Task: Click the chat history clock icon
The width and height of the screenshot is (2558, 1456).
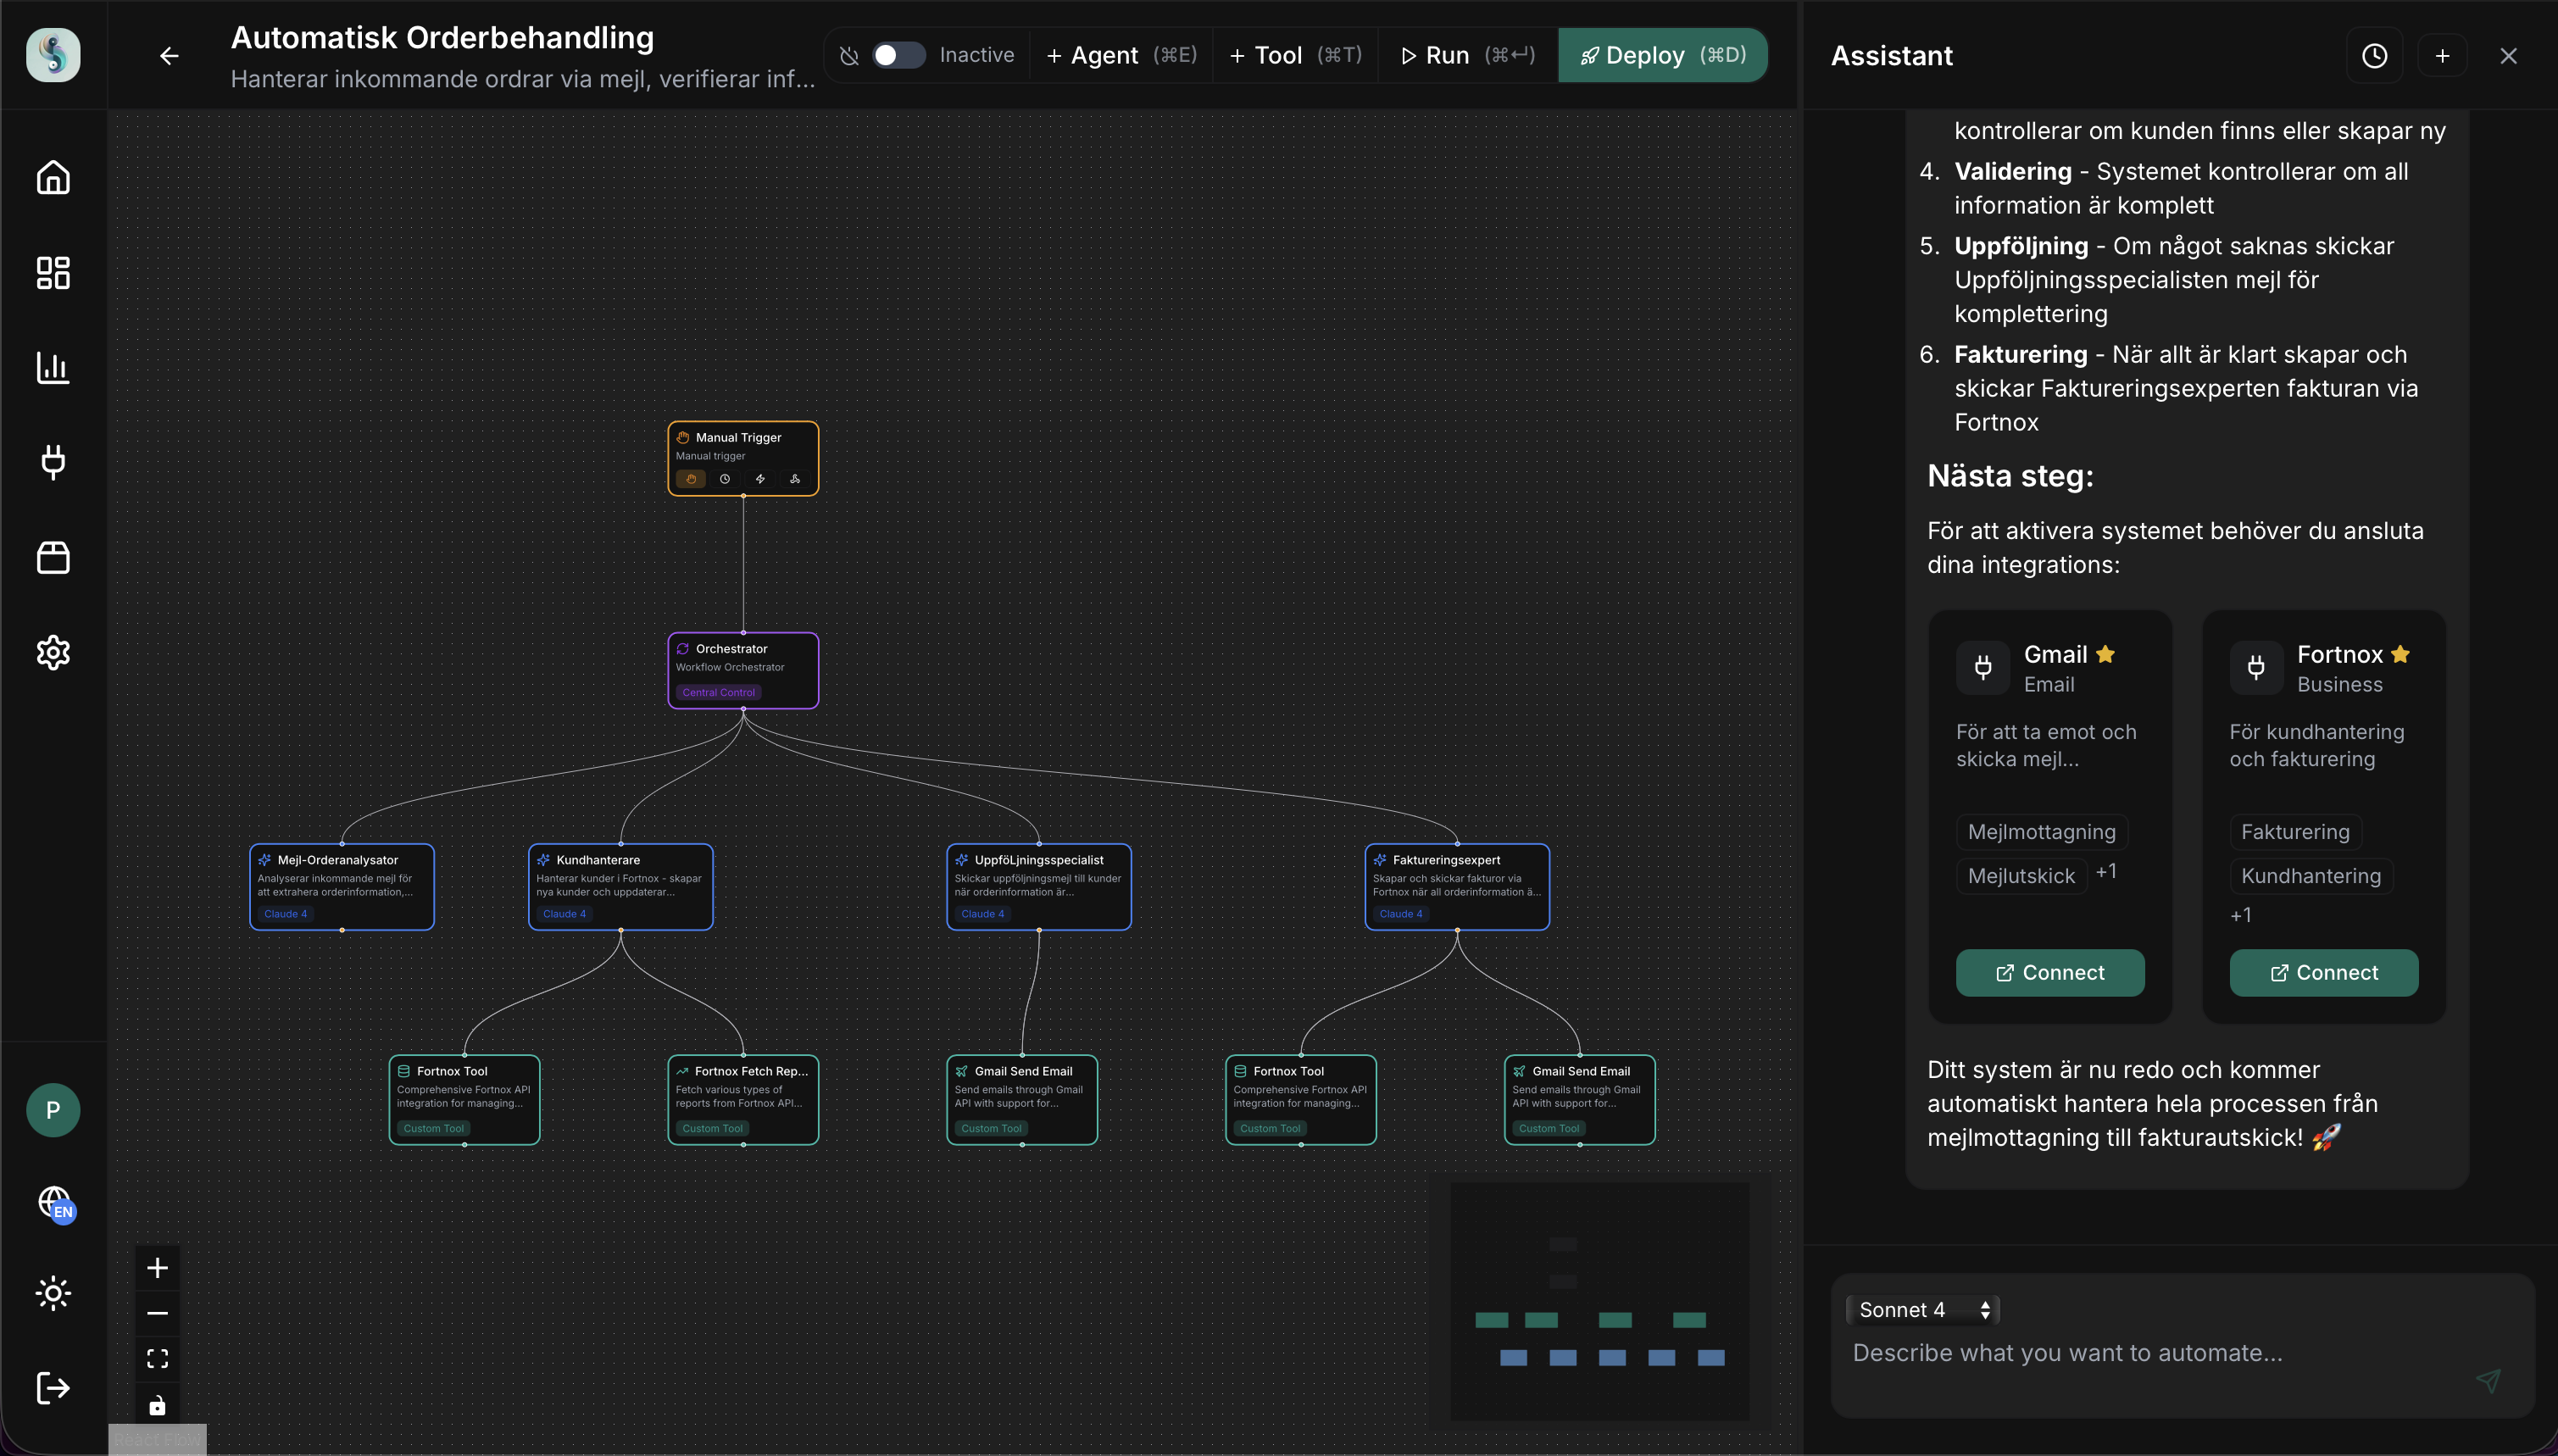Action: click(x=2374, y=56)
